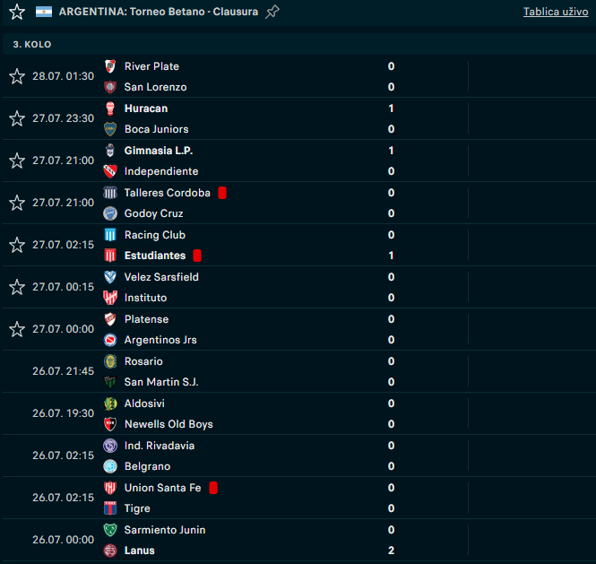Click the Platense crest
Viewport: 596px width, 564px height.
pos(110,319)
